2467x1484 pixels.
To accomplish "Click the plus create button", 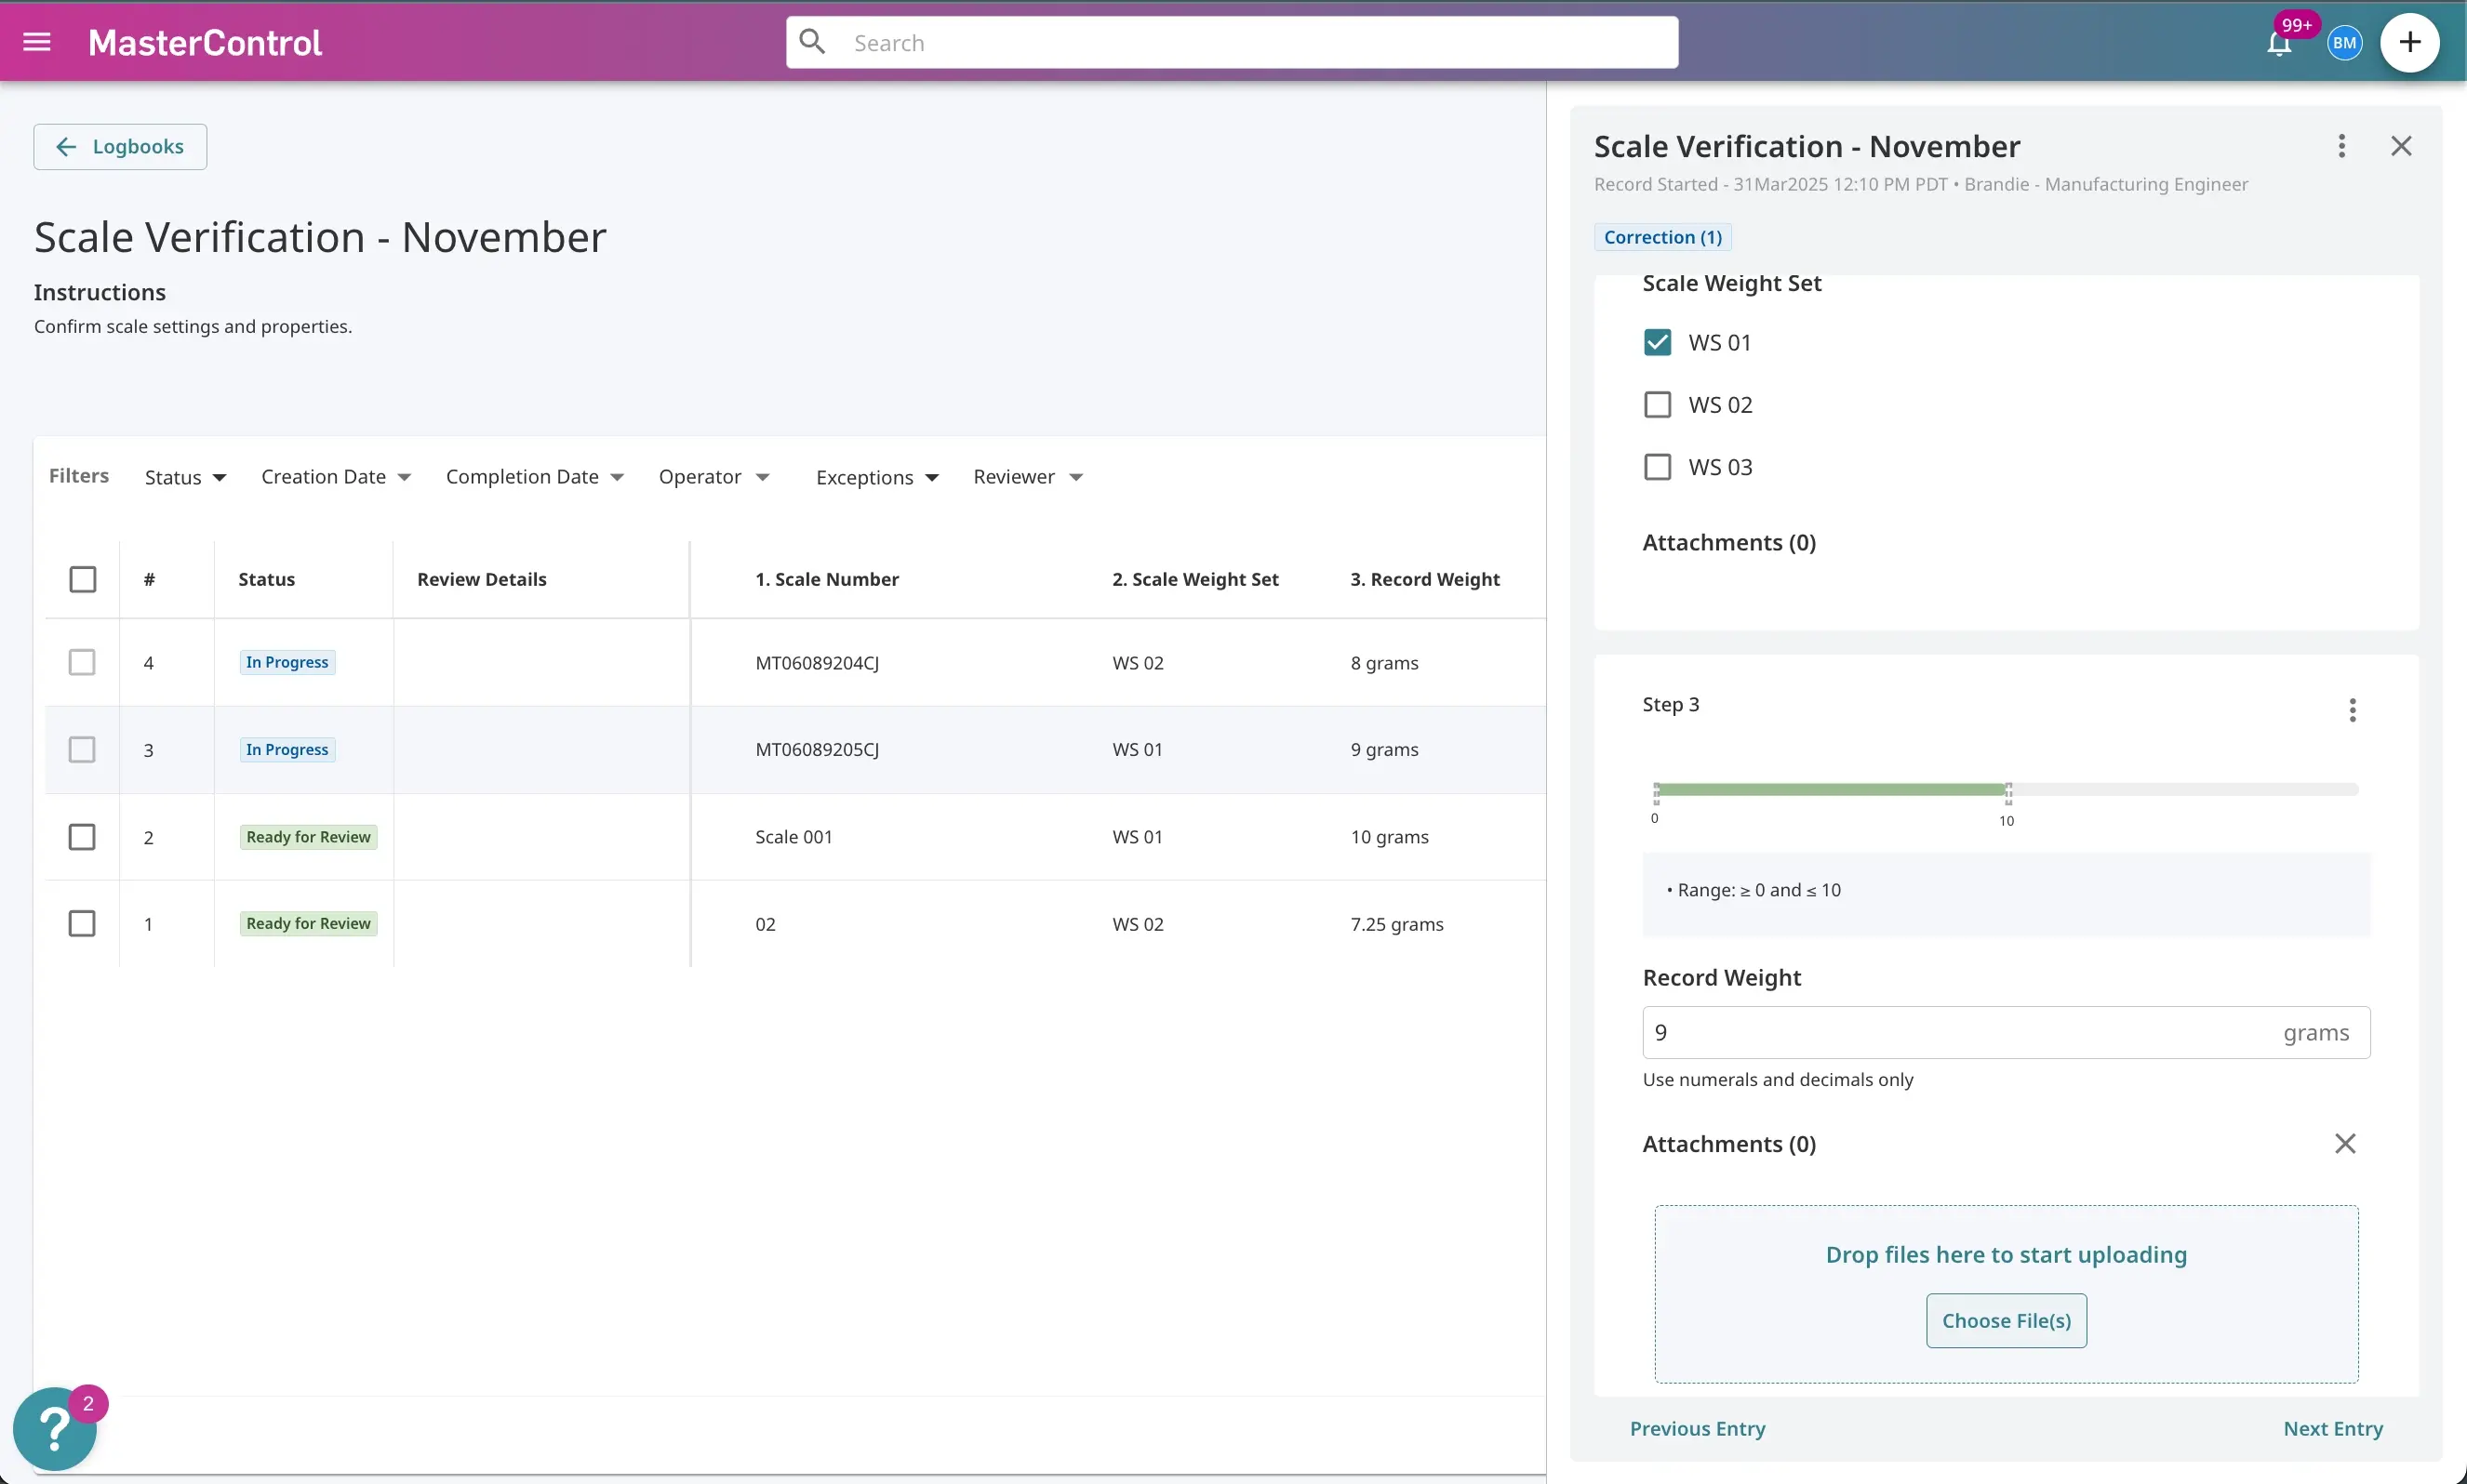I will pyautogui.click(x=2409, y=42).
